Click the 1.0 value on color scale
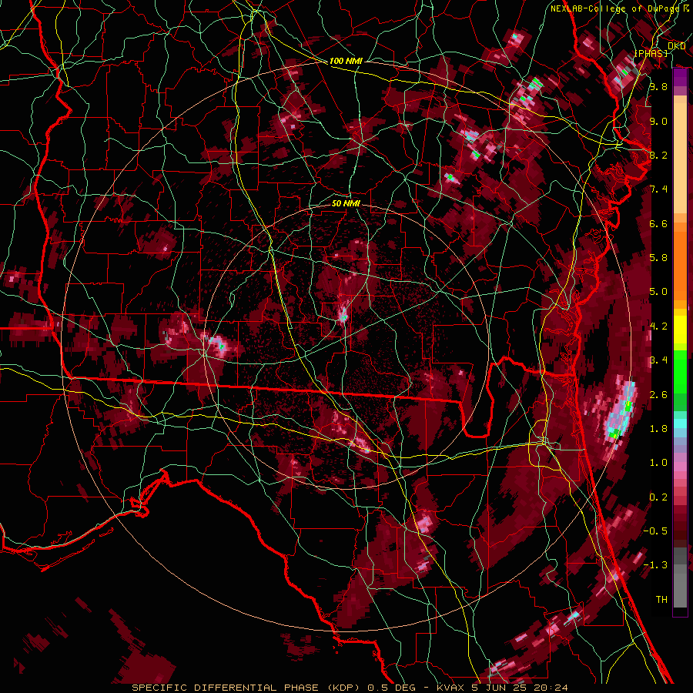 [658, 463]
